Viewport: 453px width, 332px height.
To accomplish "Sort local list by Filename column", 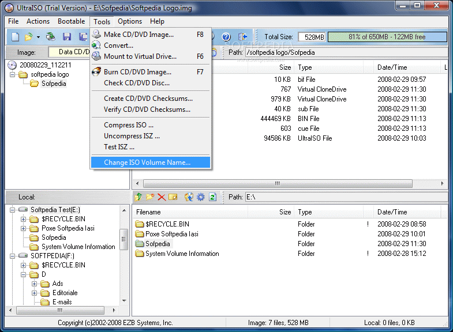I will coord(190,212).
